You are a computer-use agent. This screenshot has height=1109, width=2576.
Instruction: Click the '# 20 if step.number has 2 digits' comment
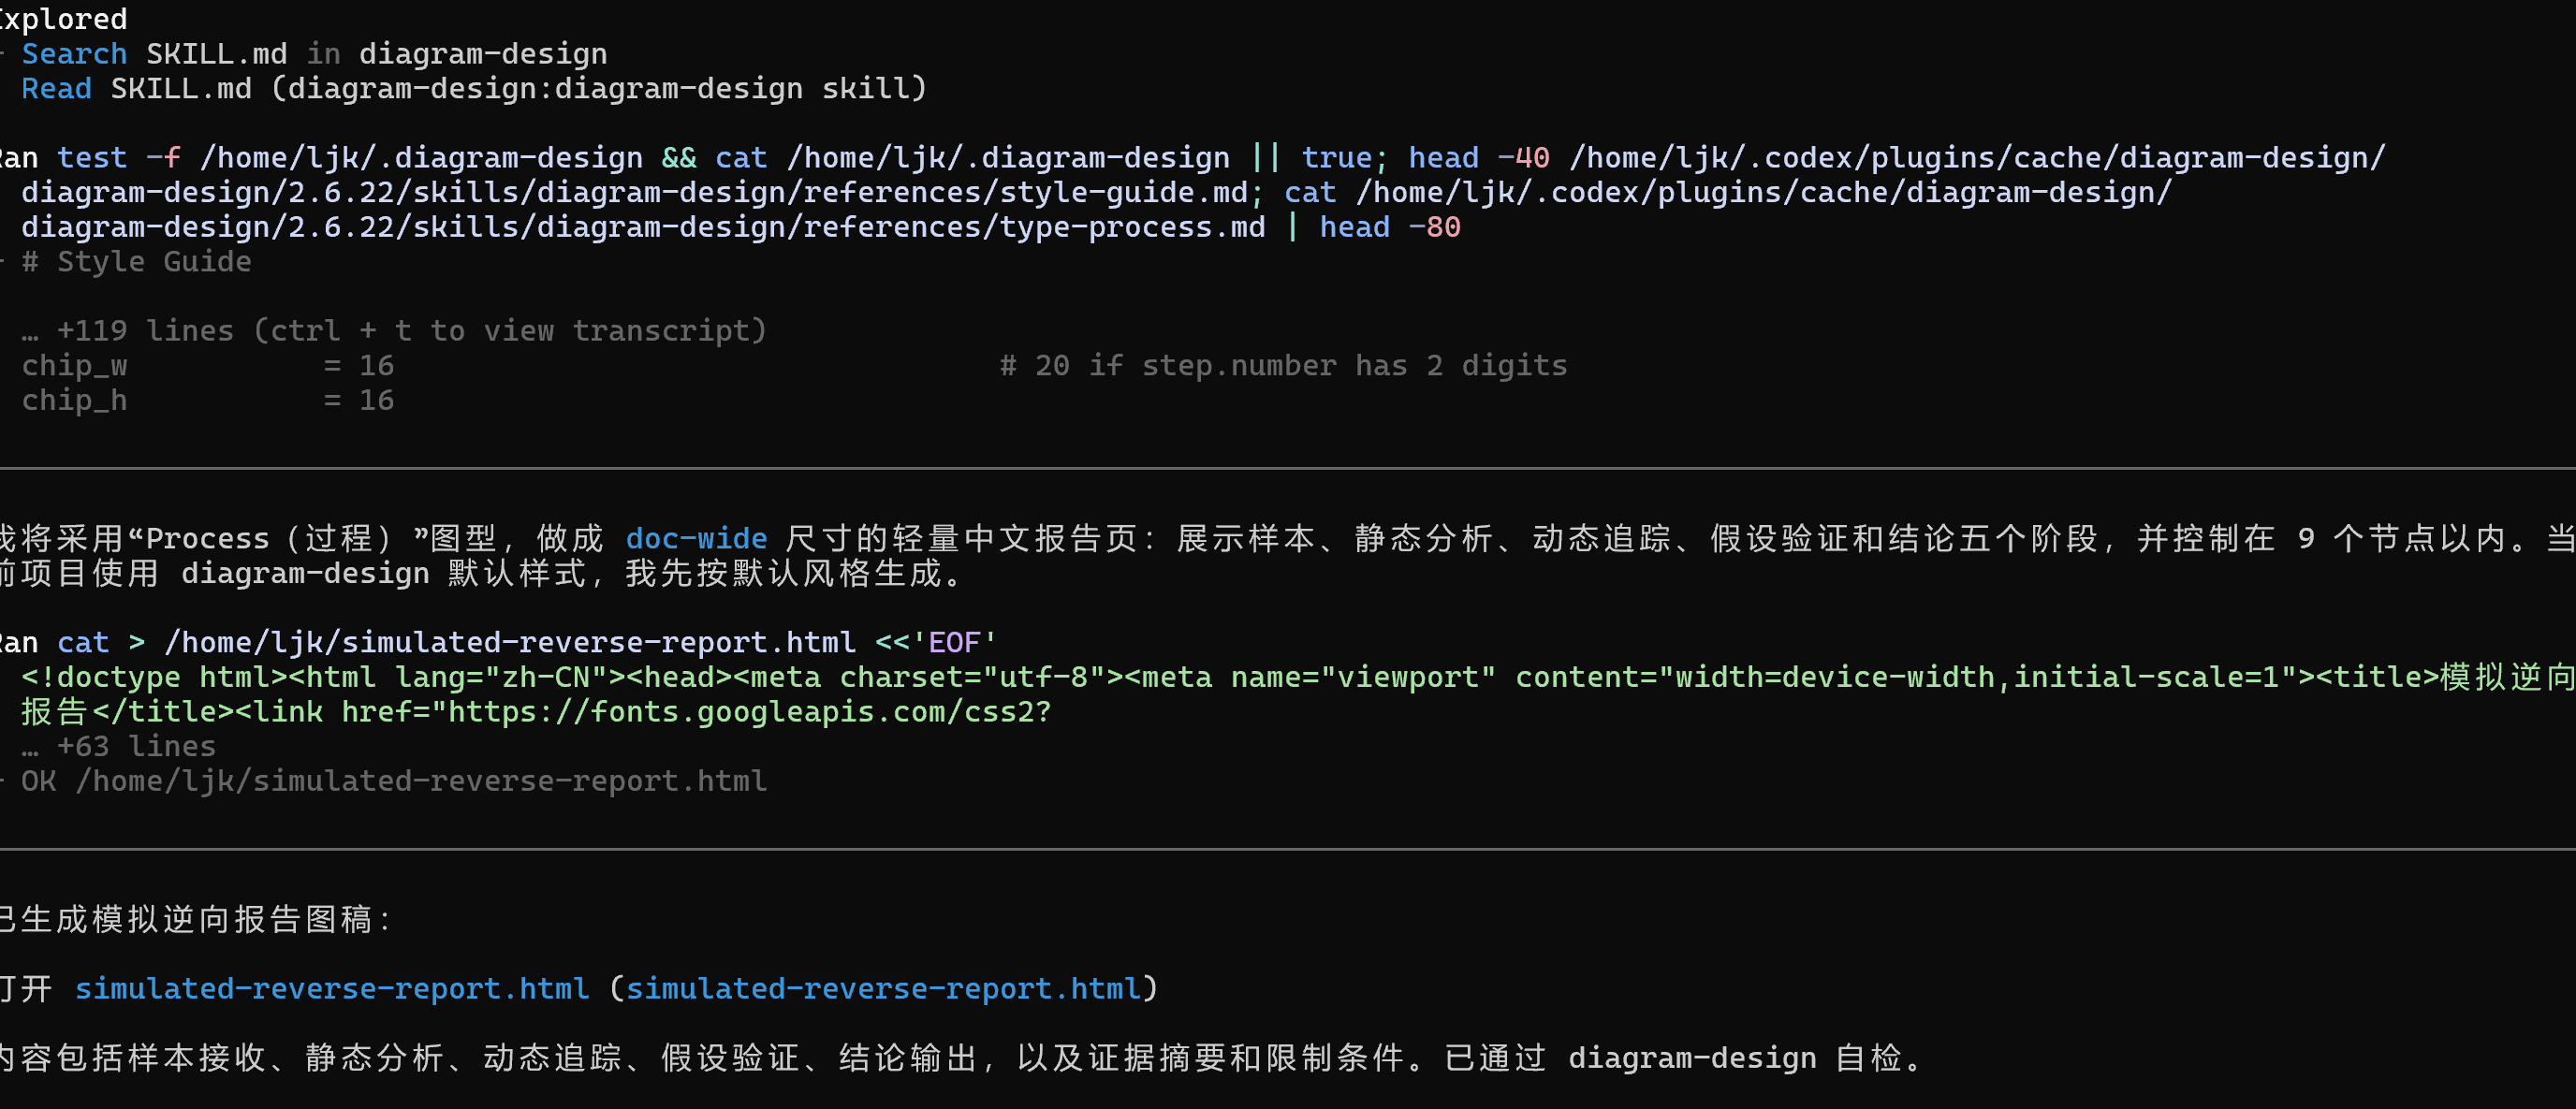point(1283,366)
